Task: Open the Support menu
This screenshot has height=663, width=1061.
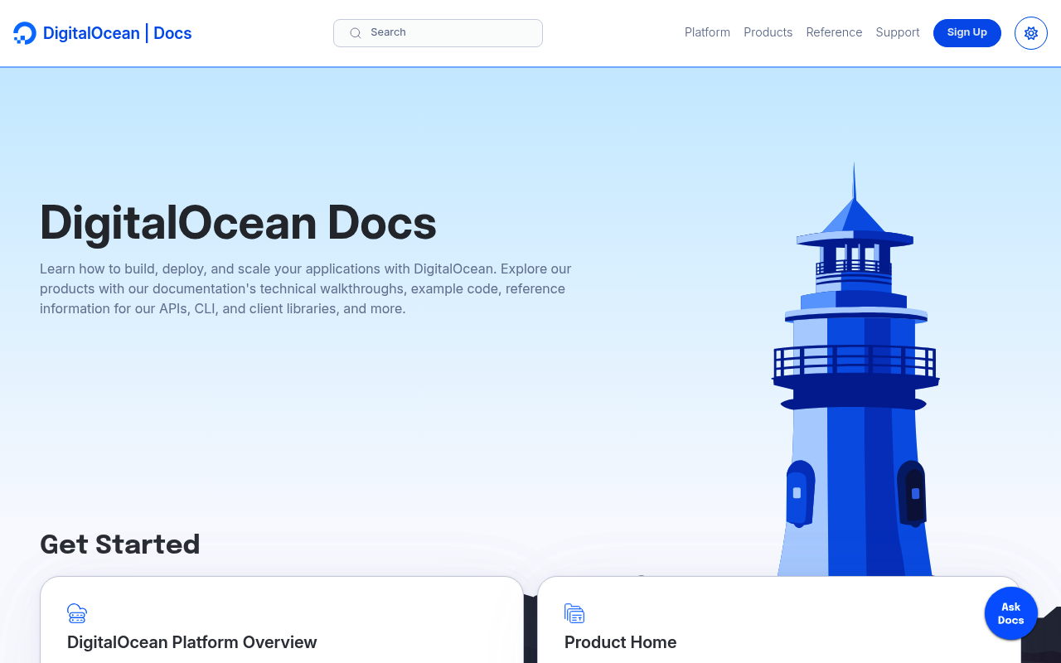Action: tap(898, 32)
